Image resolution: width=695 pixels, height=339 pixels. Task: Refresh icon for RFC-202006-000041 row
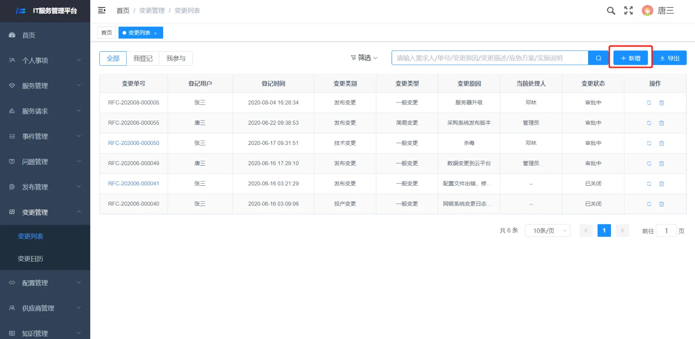(x=649, y=184)
